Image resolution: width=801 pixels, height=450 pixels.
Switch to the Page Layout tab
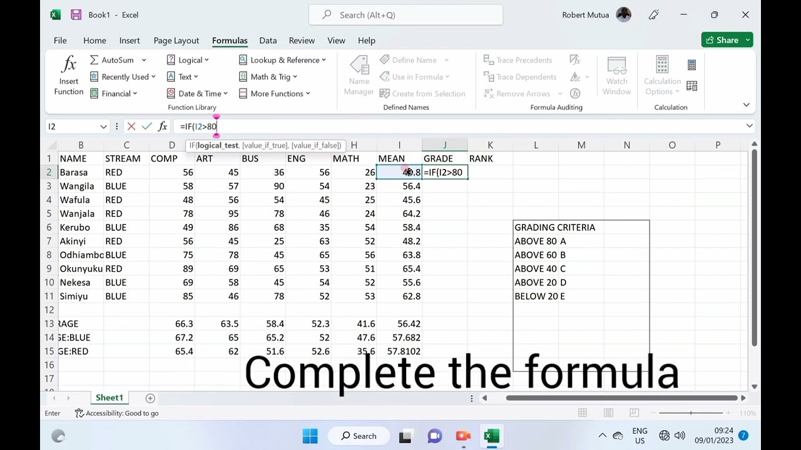point(176,41)
